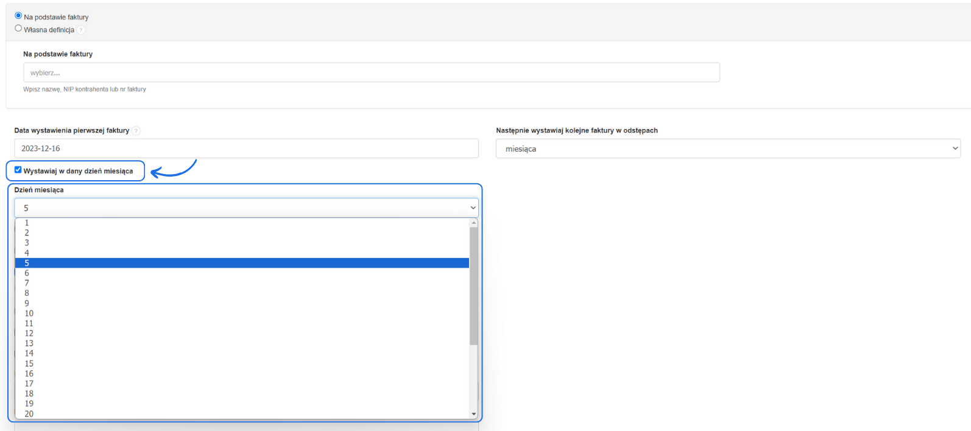The image size is (971, 431).
Task: Click the day list scrollbar thumb
Action: coord(474,286)
